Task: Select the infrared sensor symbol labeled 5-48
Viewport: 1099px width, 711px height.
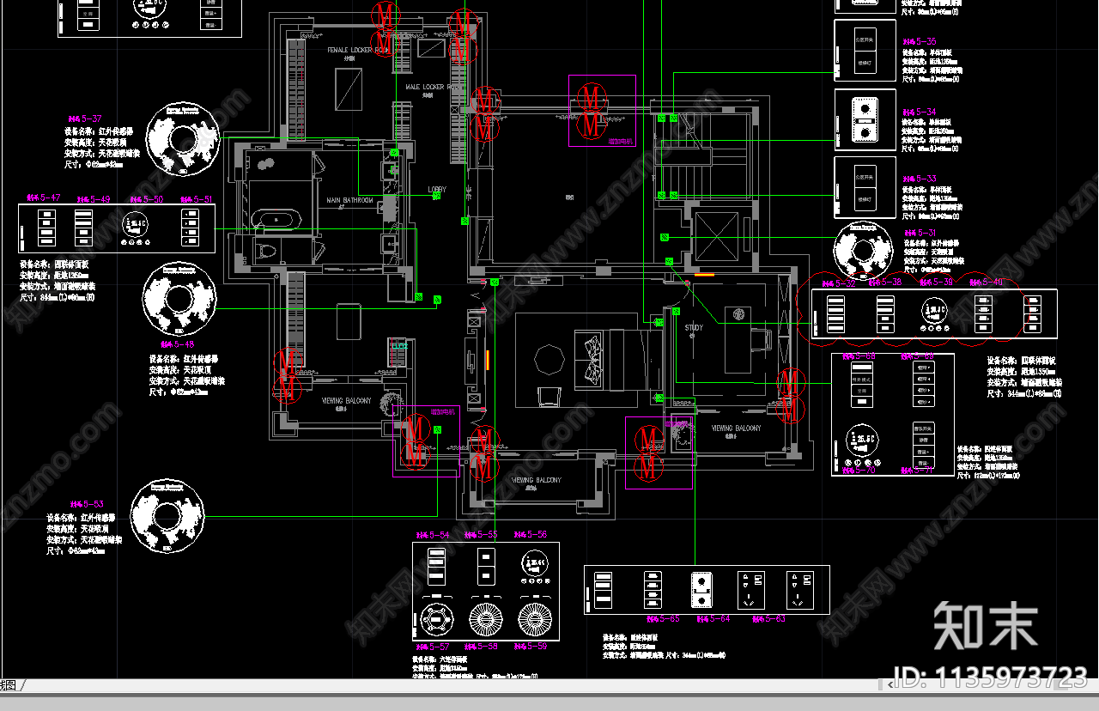Action: (179, 301)
